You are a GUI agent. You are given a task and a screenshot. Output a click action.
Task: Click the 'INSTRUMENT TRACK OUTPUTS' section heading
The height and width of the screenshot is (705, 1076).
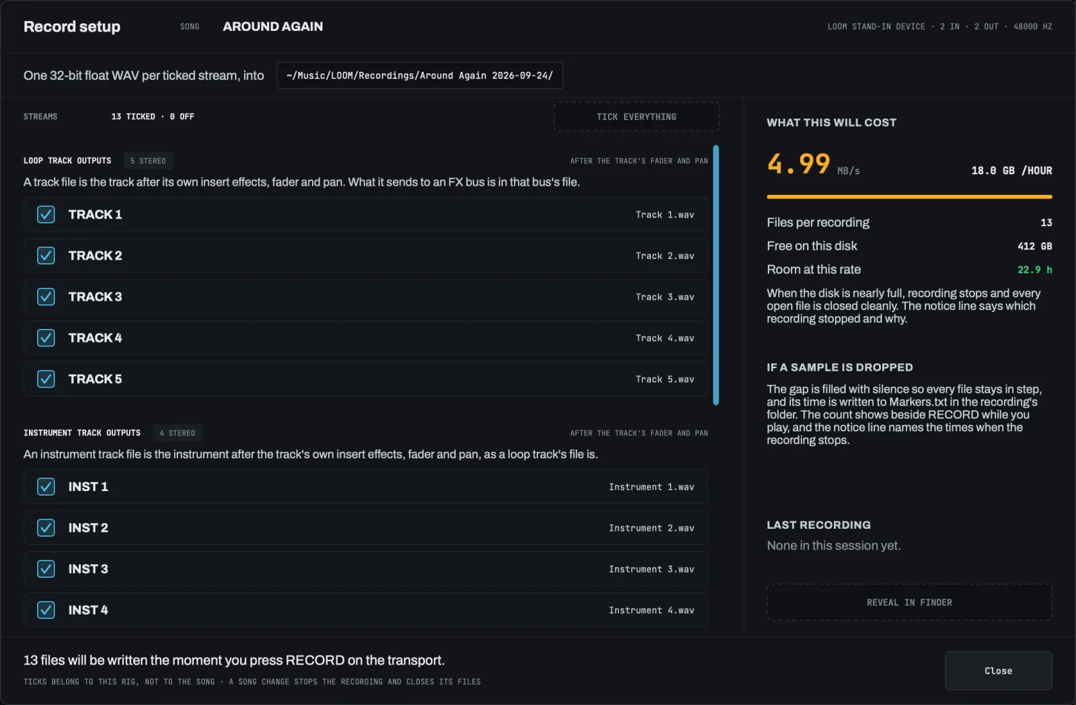[82, 433]
